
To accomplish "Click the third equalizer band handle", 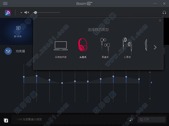I will point(49,80).
